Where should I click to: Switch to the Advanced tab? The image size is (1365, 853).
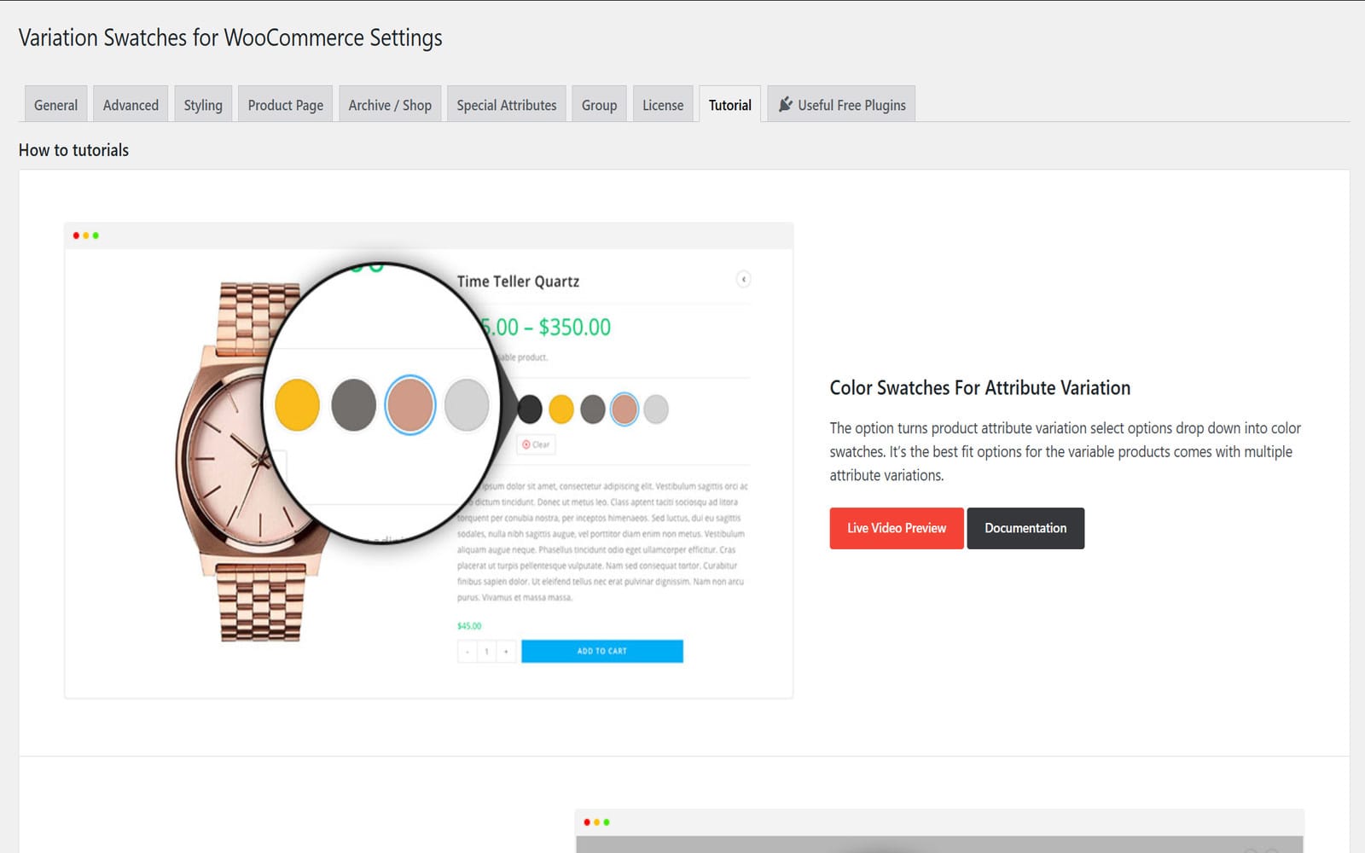tap(131, 104)
